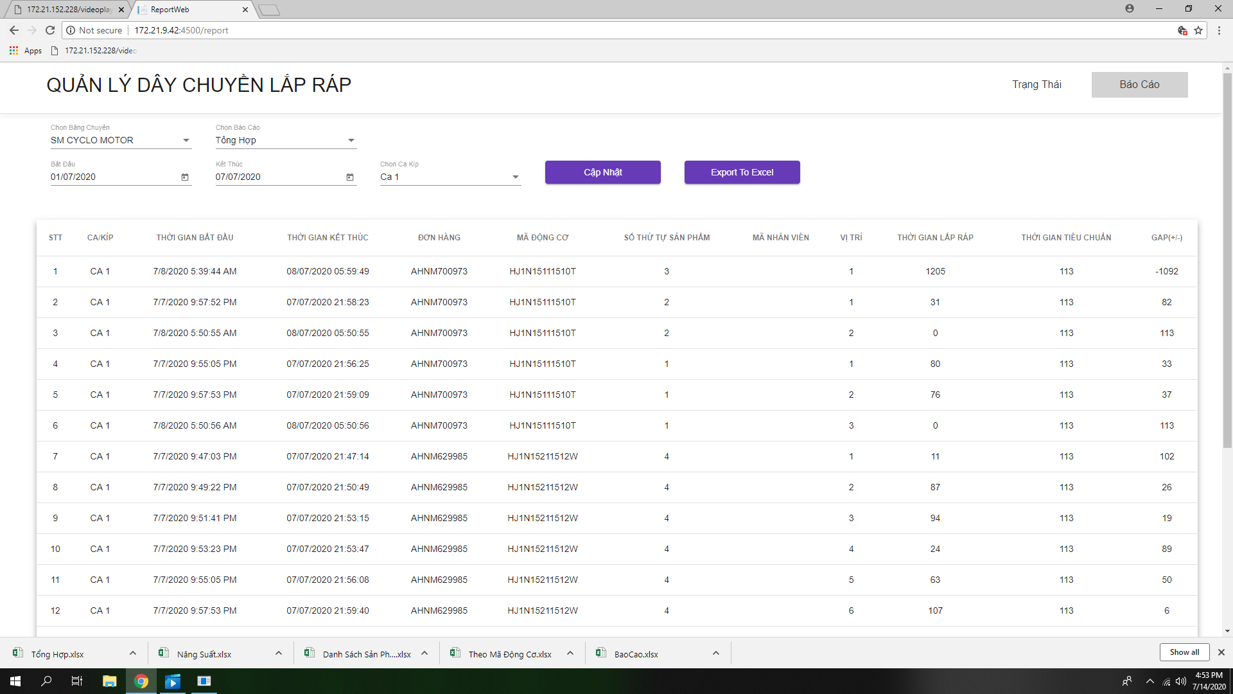Click the Export To Excel button
This screenshot has width=1233, height=694.
pos(742,172)
